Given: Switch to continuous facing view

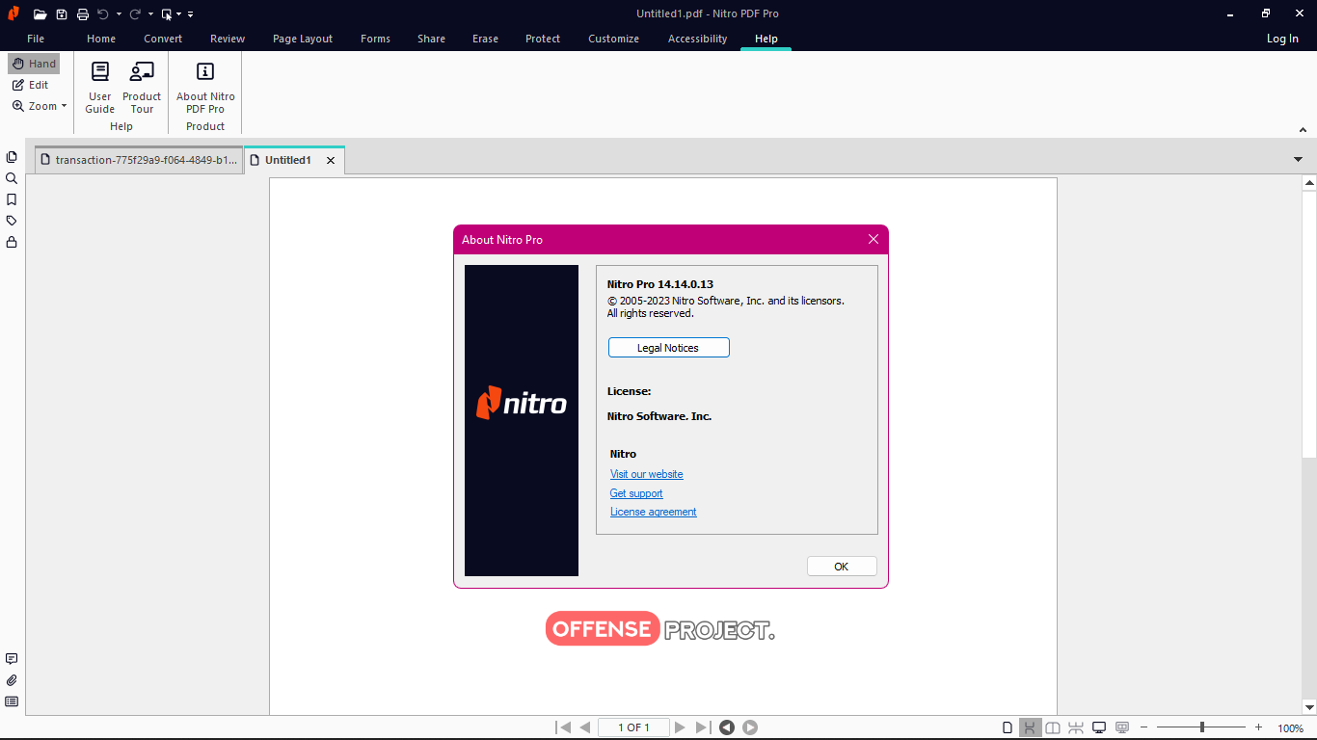Looking at the screenshot, I should tap(1076, 727).
